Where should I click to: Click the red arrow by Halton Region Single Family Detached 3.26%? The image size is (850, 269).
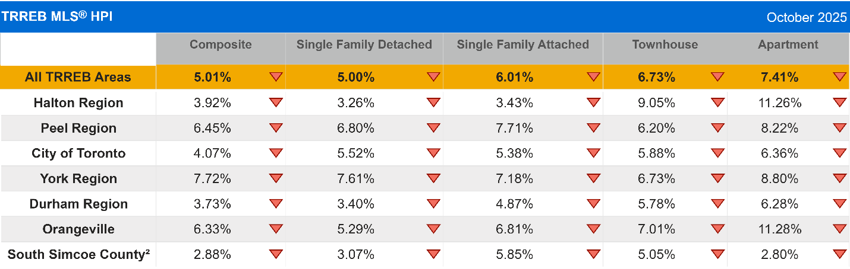(433, 102)
